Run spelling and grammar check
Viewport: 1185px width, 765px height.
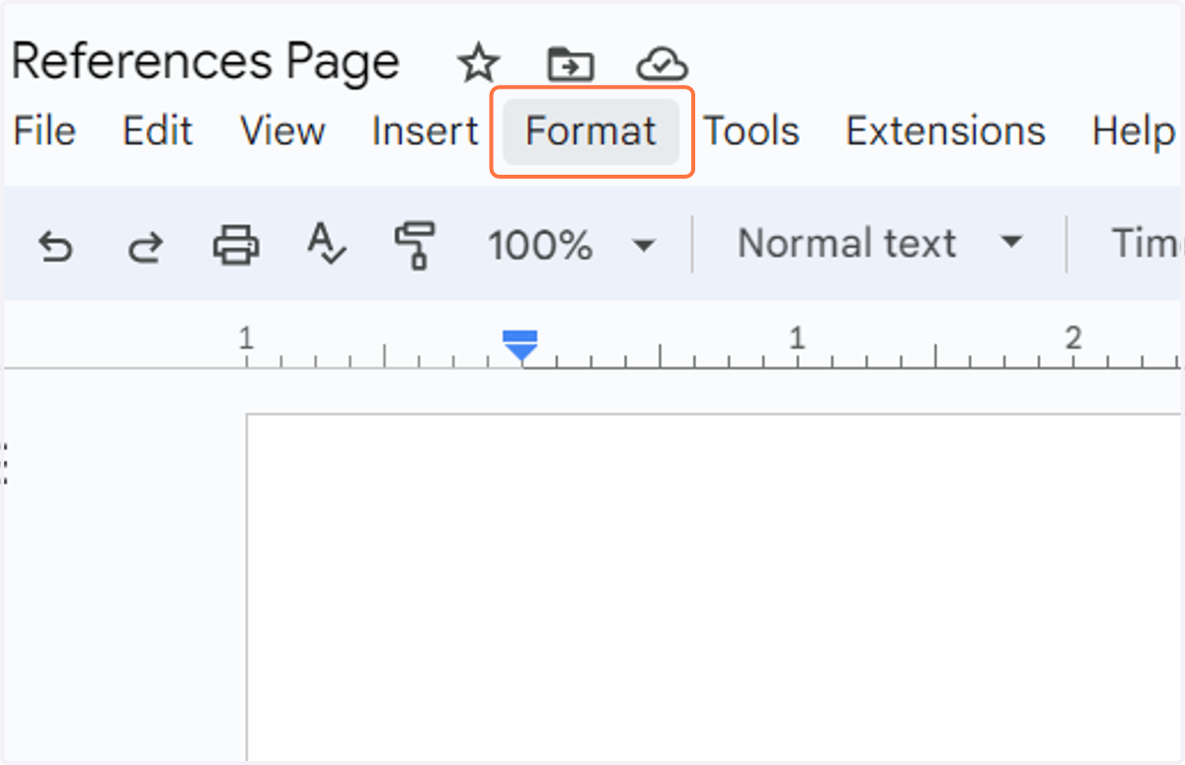click(x=326, y=244)
